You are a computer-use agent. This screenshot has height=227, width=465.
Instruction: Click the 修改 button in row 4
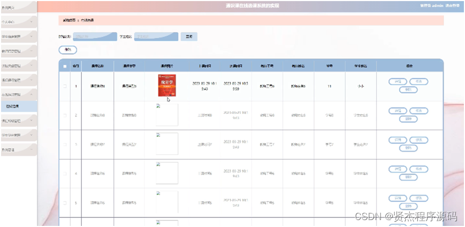coord(419,169)
